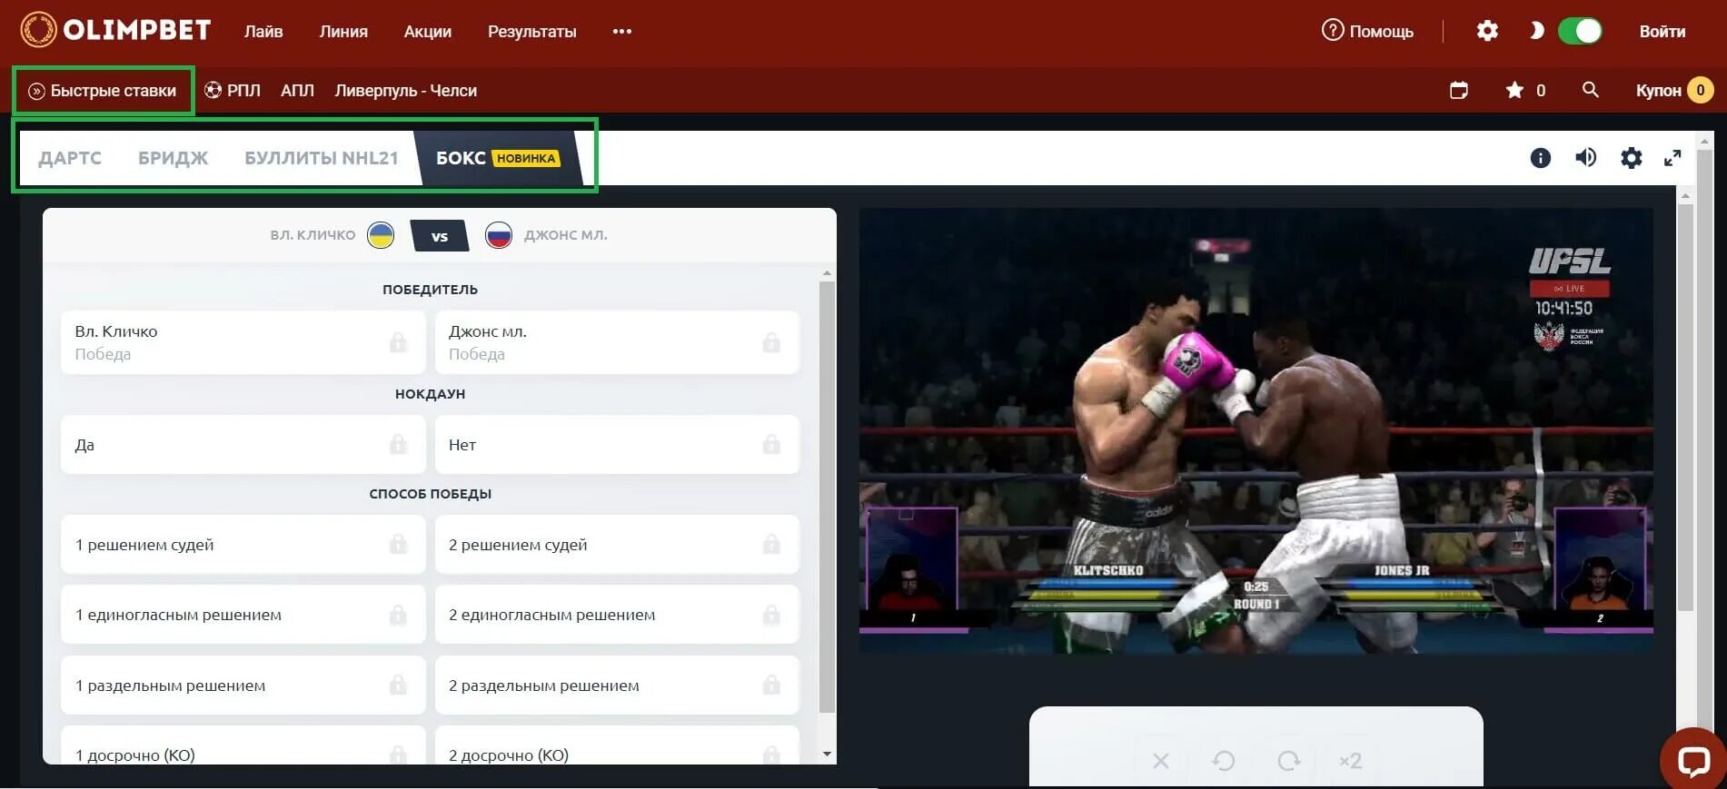Choose нокдаун Нет option
This screenshot has height=789, width=1727.
tap(617, 445)
